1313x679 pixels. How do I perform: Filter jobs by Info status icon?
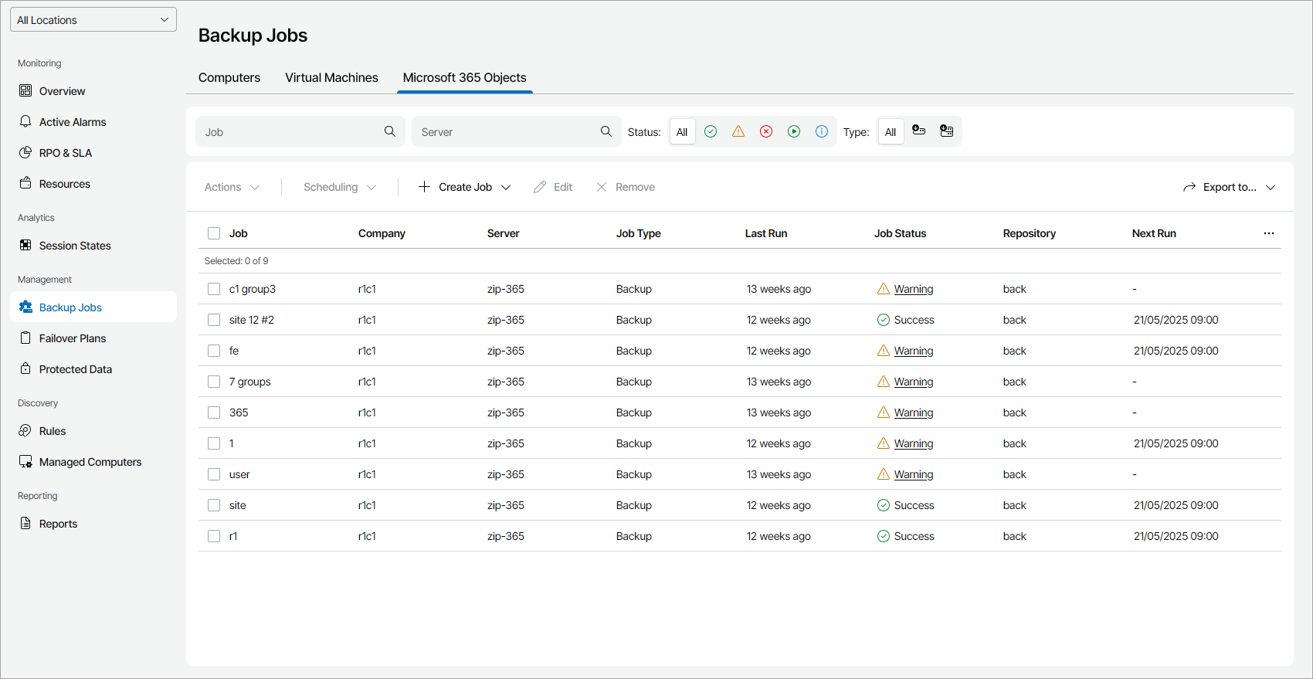822,132
